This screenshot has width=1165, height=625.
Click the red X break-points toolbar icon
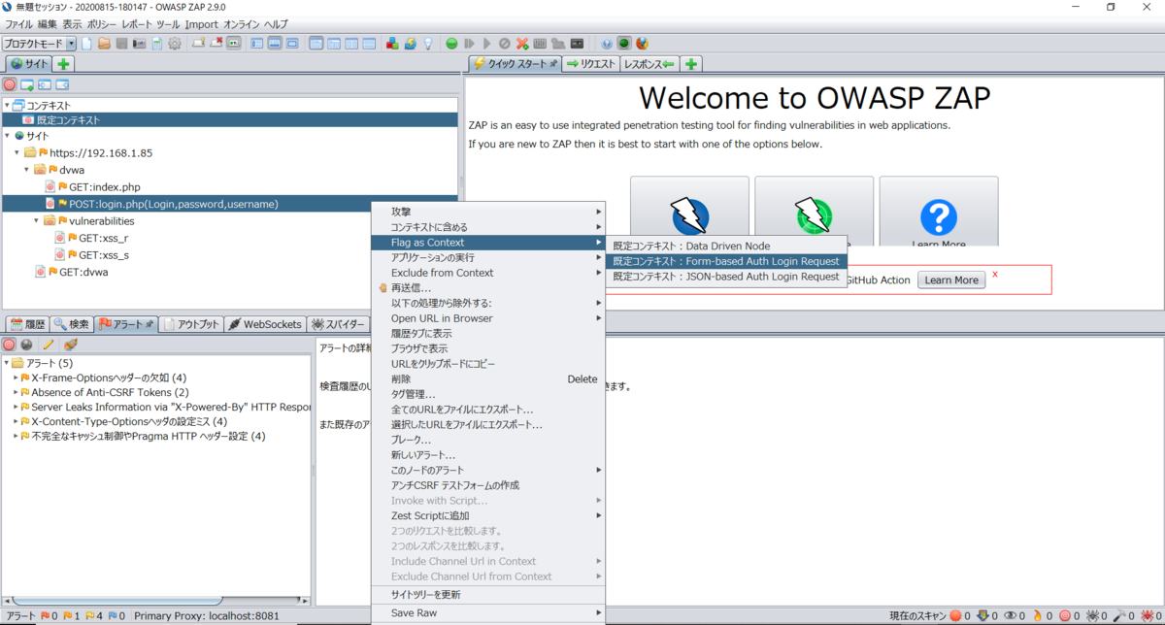[x=522, y=44]
